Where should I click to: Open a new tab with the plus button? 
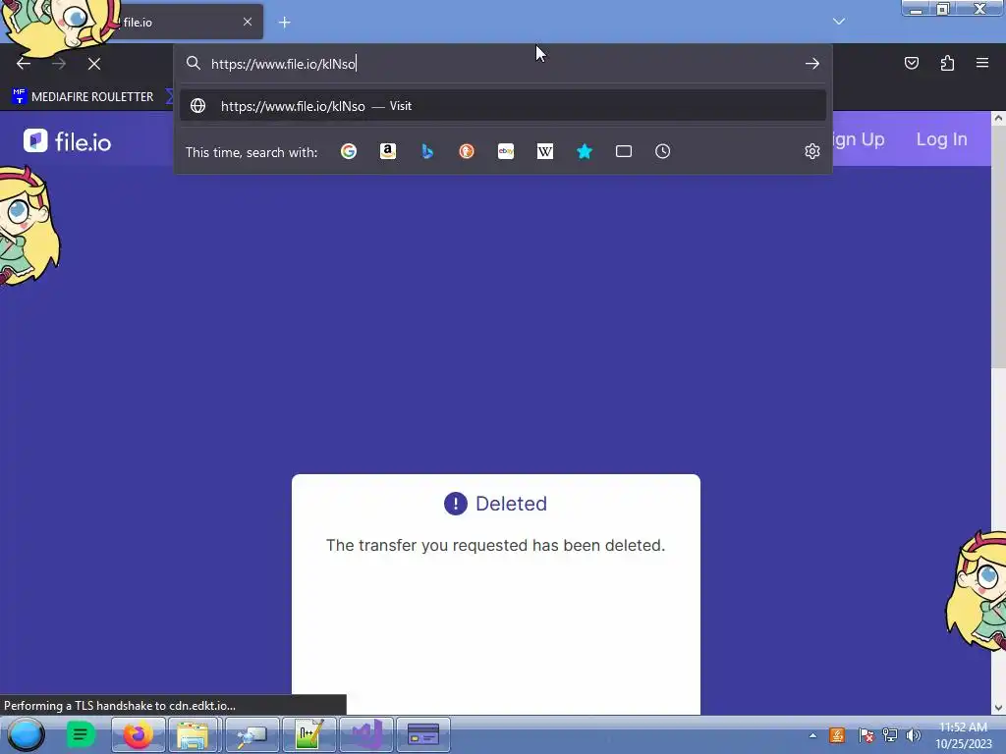click(x=284, y=23)
